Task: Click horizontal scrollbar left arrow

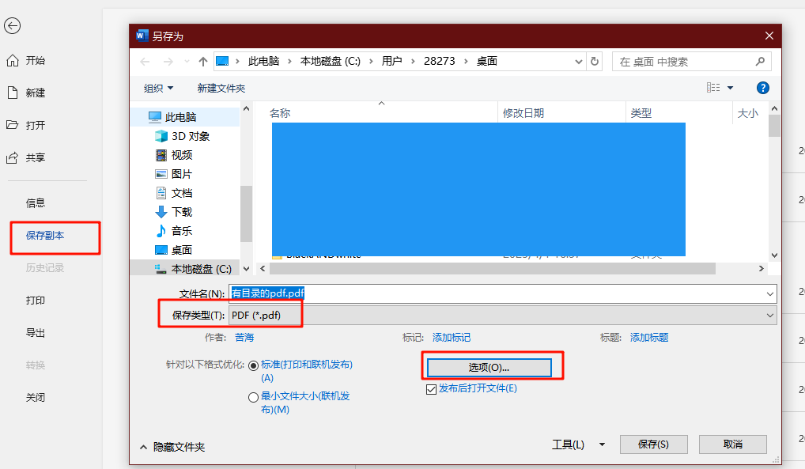Action: [263, 269]
